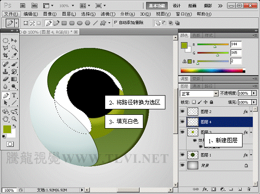Add a layer style

pos(204,189)
